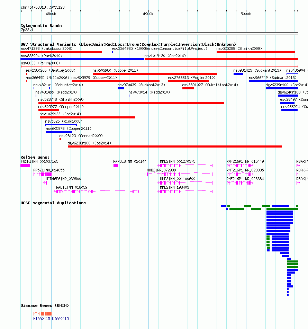Click esv2380266 (Bentley2008) variant label
Image resolution: width=308 pixels, height=329 pixels.
51,70
